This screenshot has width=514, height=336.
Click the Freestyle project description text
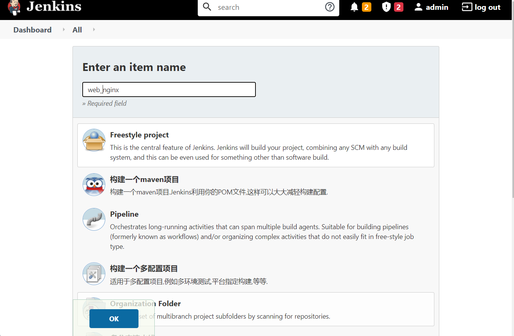pyautogui.click(x=259, y=153)
